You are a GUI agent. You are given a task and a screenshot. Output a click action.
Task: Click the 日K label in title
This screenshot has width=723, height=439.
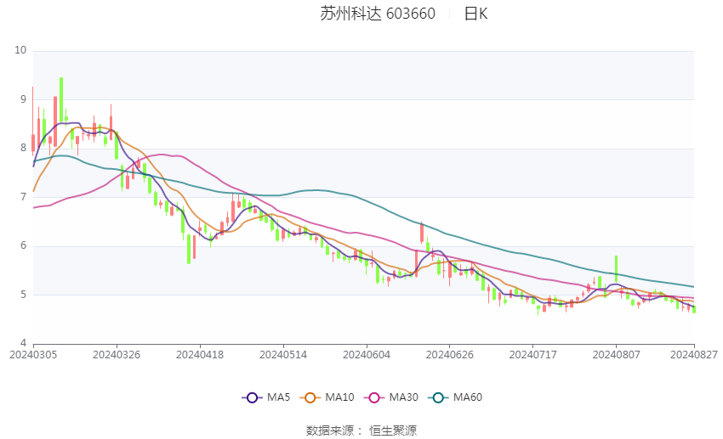(475, 14)
